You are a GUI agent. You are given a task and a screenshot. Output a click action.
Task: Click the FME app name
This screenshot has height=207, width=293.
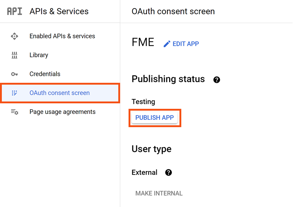pos(143,42)
